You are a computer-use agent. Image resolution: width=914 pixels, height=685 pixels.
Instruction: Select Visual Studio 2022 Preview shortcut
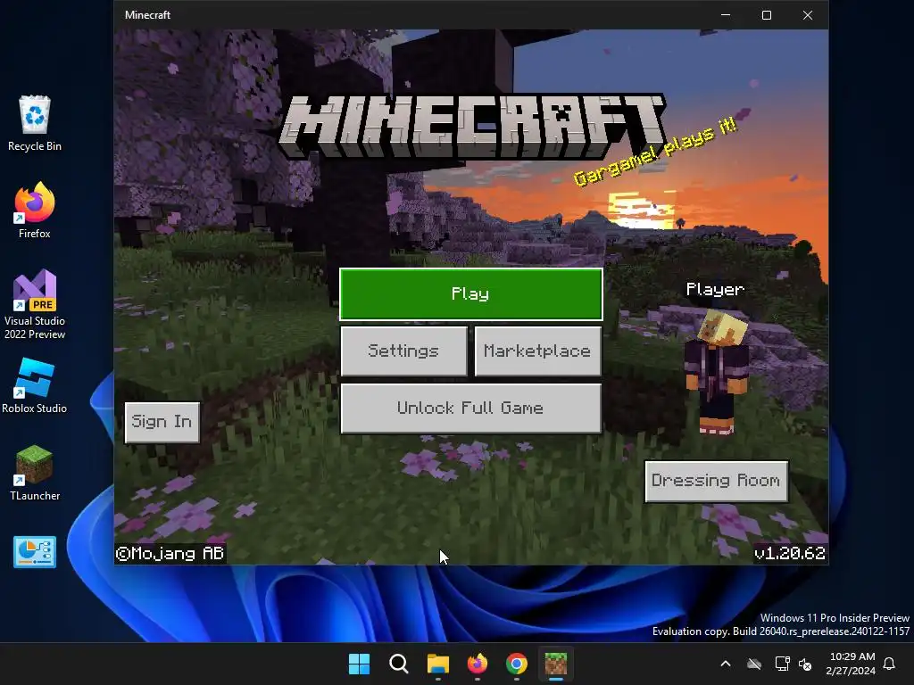(x=35, y=304)
